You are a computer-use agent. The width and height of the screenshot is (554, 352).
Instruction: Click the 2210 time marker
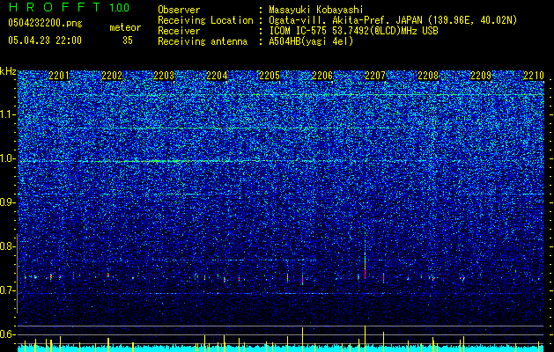tap(534, 76)
